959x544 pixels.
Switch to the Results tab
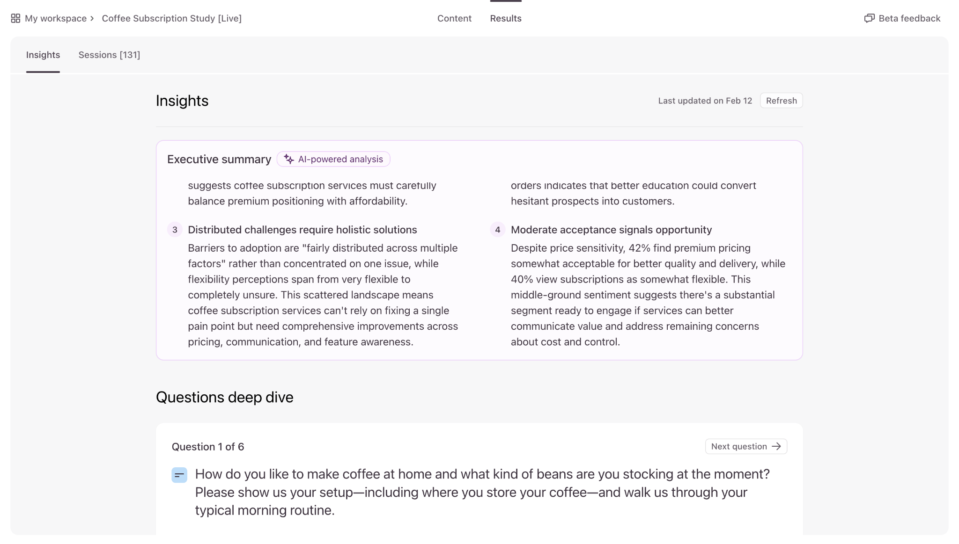click(506, 18)
